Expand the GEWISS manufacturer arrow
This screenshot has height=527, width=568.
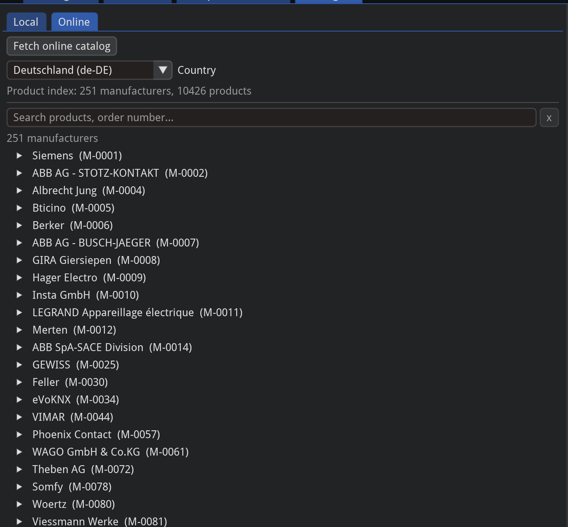[x=19, y=365]
